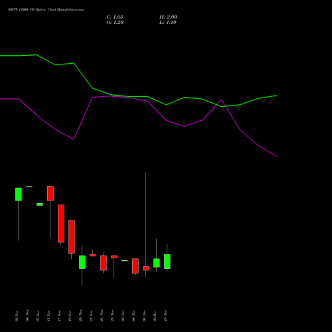Click the green candlestick above 20 Nov
This screenshot has width=332, height=332.
click(82, 262)
